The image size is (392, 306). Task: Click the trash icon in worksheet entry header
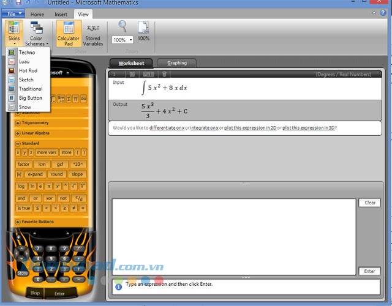click(x=164, y=74)
